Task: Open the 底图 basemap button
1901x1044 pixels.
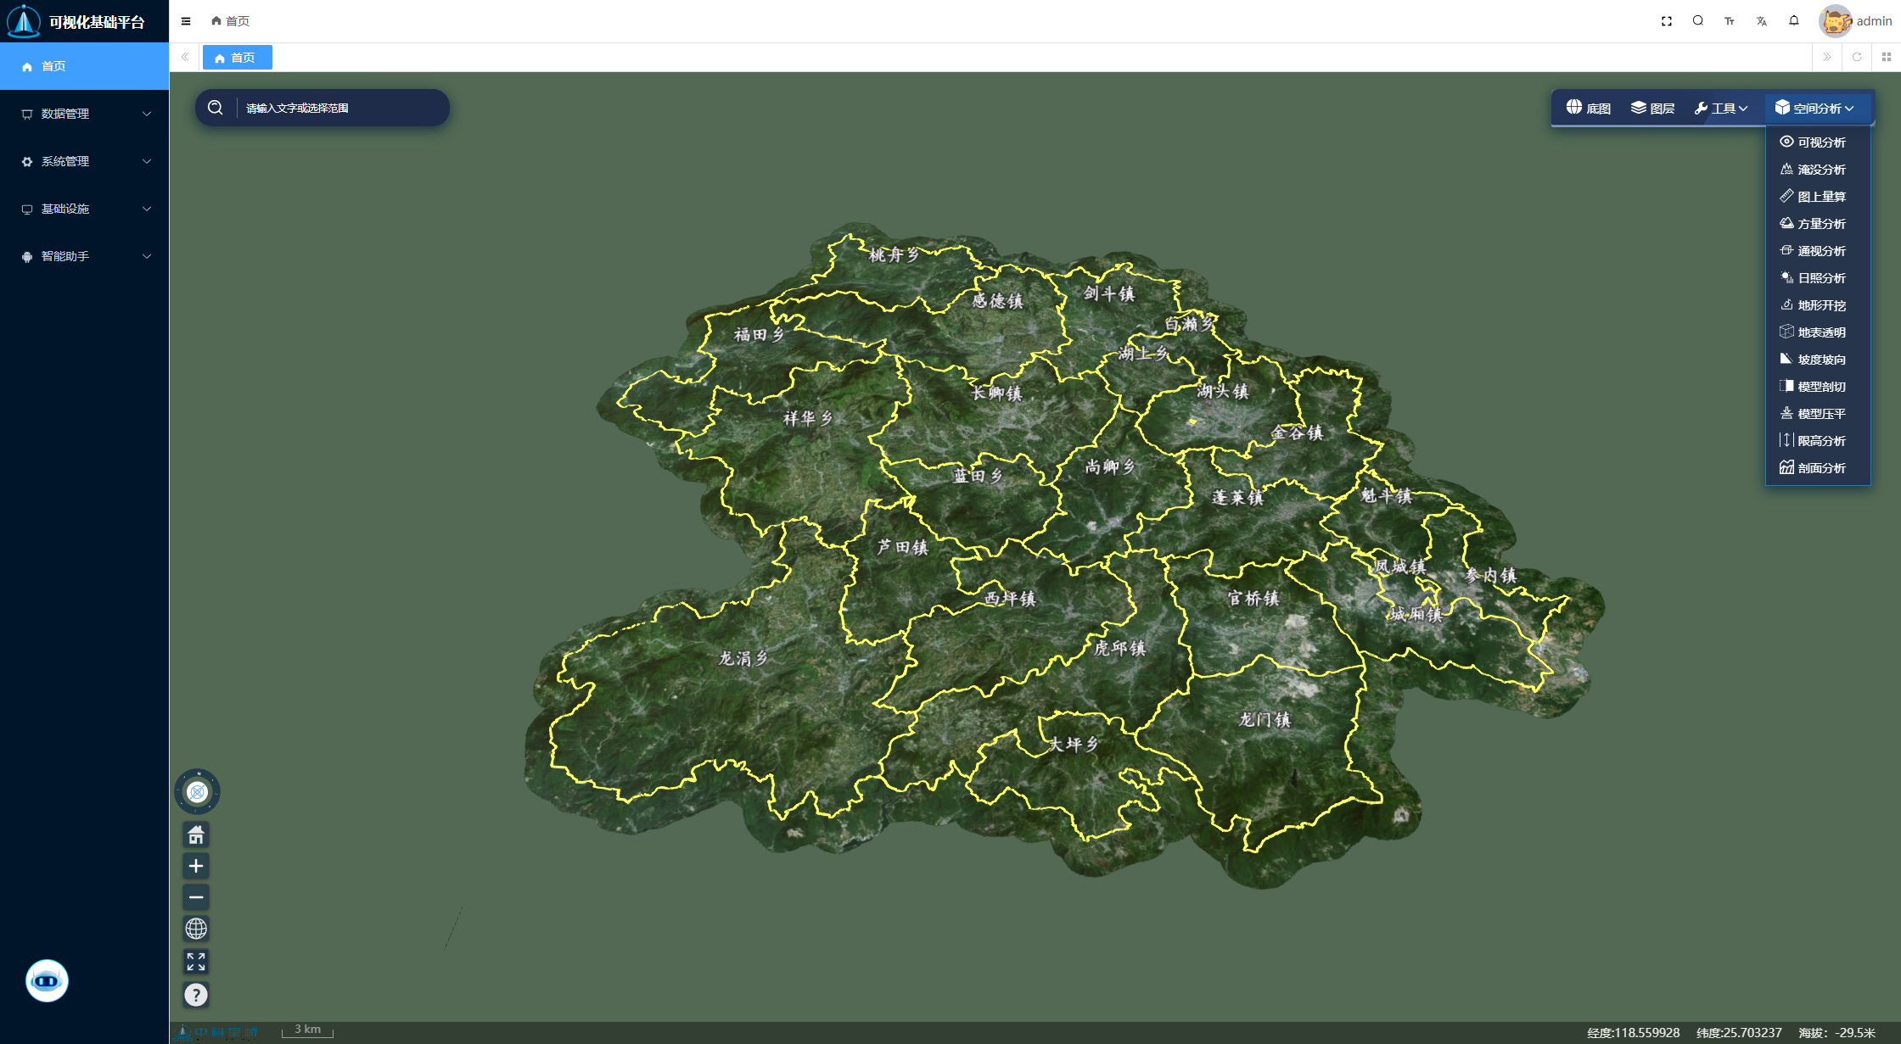Action: [x=1589, y=109]
